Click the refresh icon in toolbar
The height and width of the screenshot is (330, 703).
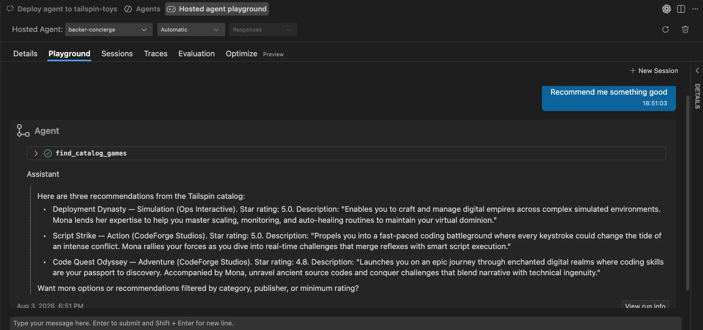pos(665,30)
